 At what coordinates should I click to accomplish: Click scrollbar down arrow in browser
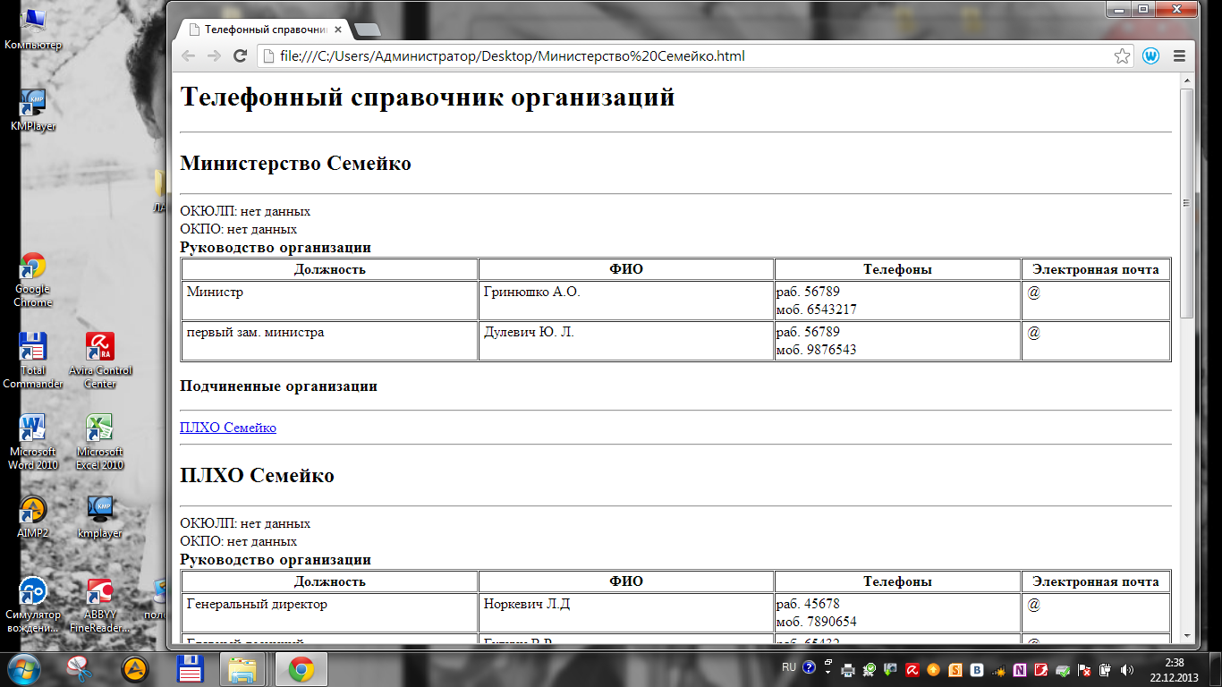[x=1187, y=636]
